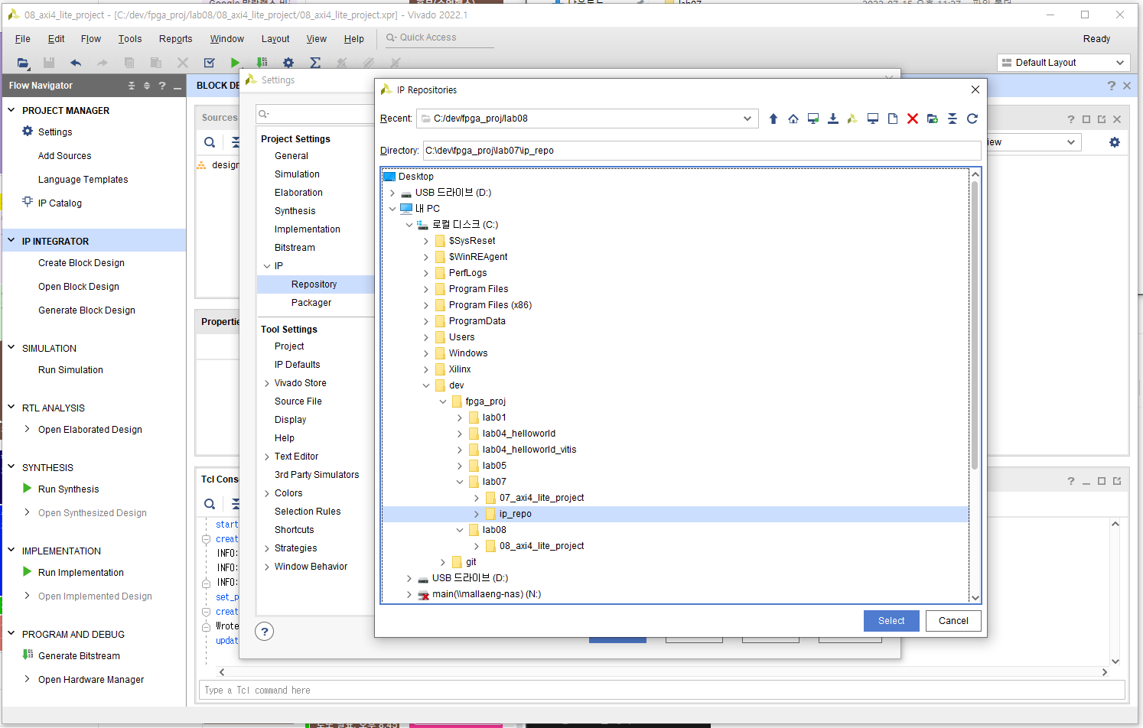Click the plain desktop monitor icon in the dialog toolbar

[x=872, y=119]
